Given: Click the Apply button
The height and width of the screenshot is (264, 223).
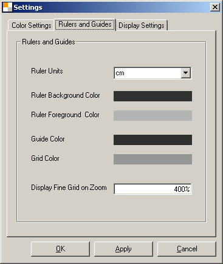Looking at the screenshot, I should click(x=123, y=249).
